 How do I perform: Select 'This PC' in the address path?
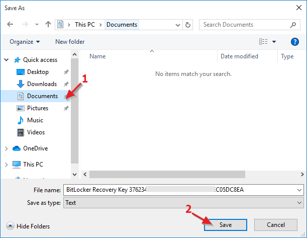85,25
